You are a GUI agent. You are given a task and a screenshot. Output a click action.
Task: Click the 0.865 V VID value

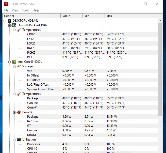[67, 71]
